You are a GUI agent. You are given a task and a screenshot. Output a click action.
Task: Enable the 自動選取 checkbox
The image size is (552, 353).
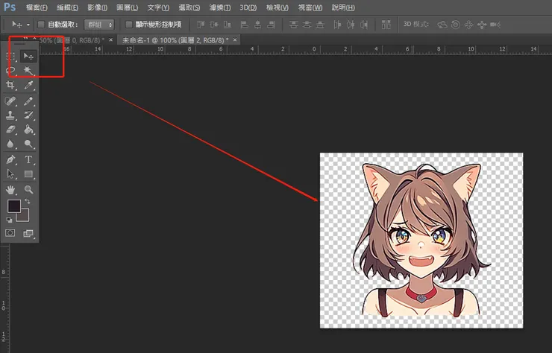(41, 25)
